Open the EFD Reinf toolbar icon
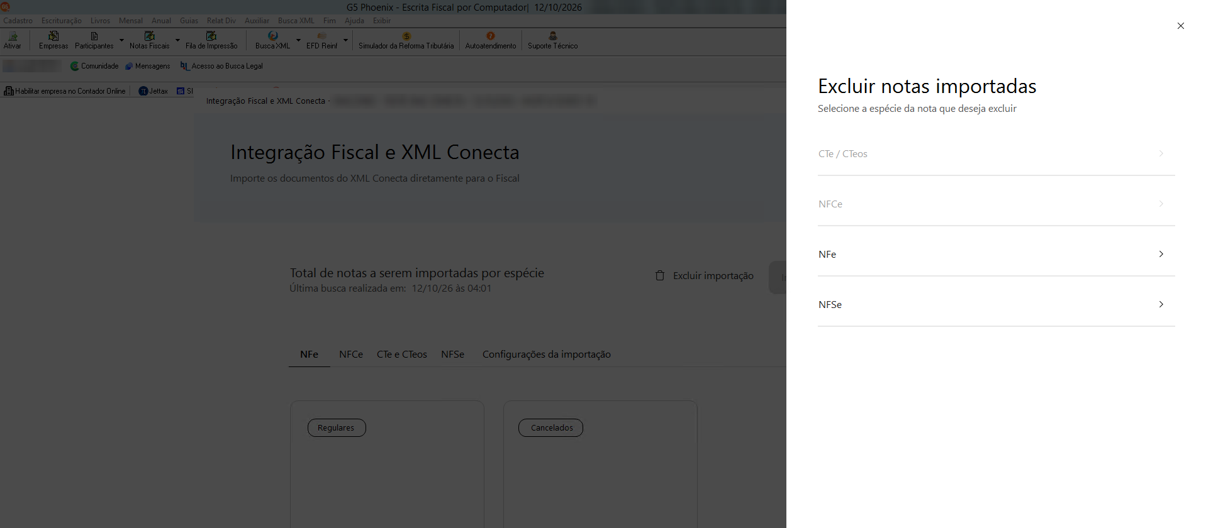 322,36
